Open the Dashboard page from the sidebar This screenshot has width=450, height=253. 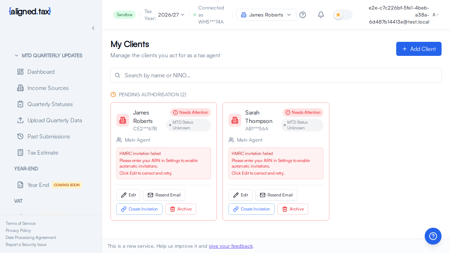click(41, 72)
